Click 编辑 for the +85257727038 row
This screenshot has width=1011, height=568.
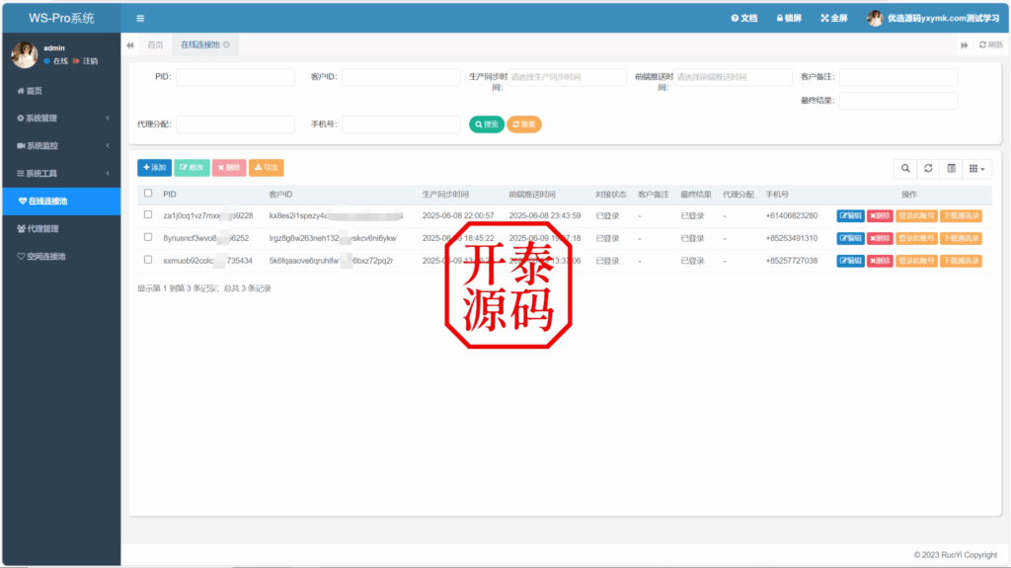tap(850, 261)
